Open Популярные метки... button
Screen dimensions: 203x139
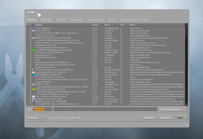(x=174, y=109)
